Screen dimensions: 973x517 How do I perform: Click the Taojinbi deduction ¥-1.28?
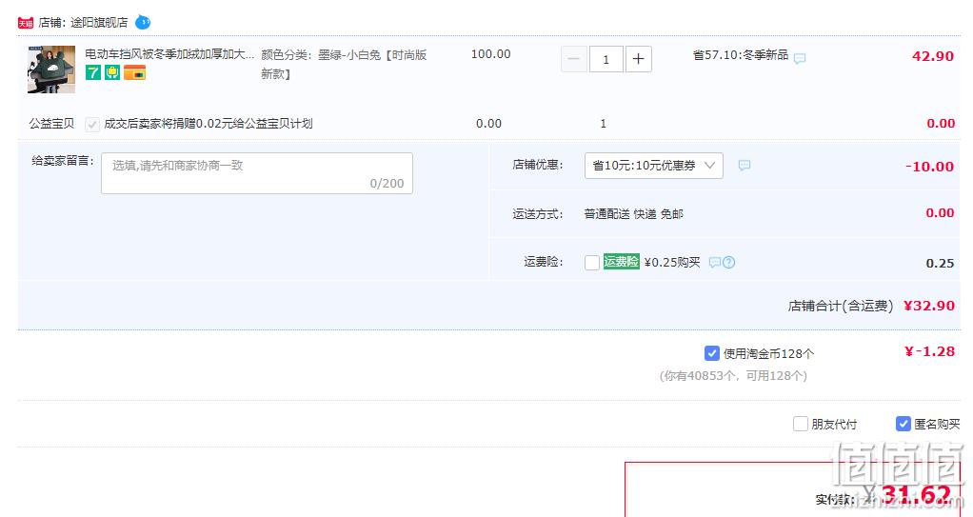point(929,351)
